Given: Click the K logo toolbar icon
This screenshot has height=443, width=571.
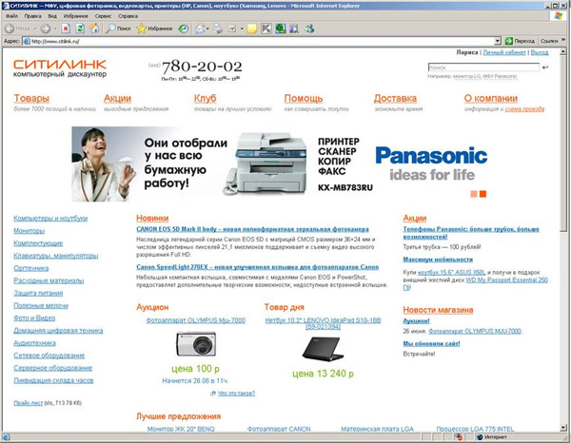Looking at the screenshot, I should pos(266,29).
